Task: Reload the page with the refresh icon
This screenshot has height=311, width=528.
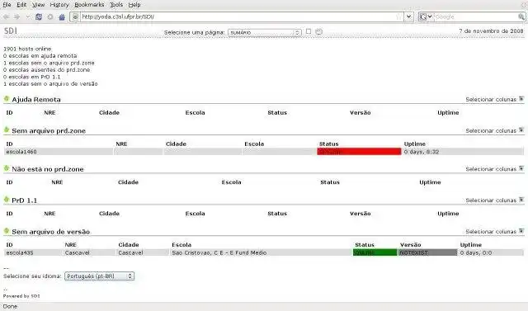Action: (39, 16)
